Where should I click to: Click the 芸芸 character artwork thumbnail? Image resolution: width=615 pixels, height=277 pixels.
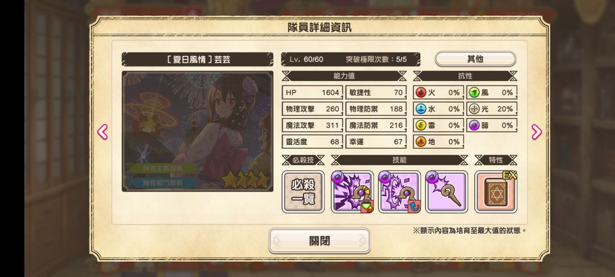point(197,131)
